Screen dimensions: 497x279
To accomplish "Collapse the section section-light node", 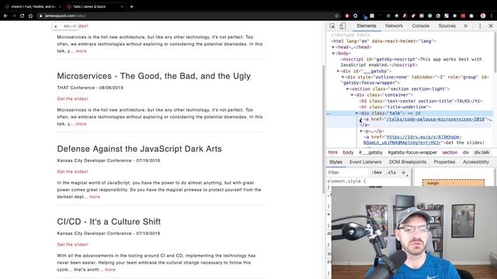I will [347, 89].
